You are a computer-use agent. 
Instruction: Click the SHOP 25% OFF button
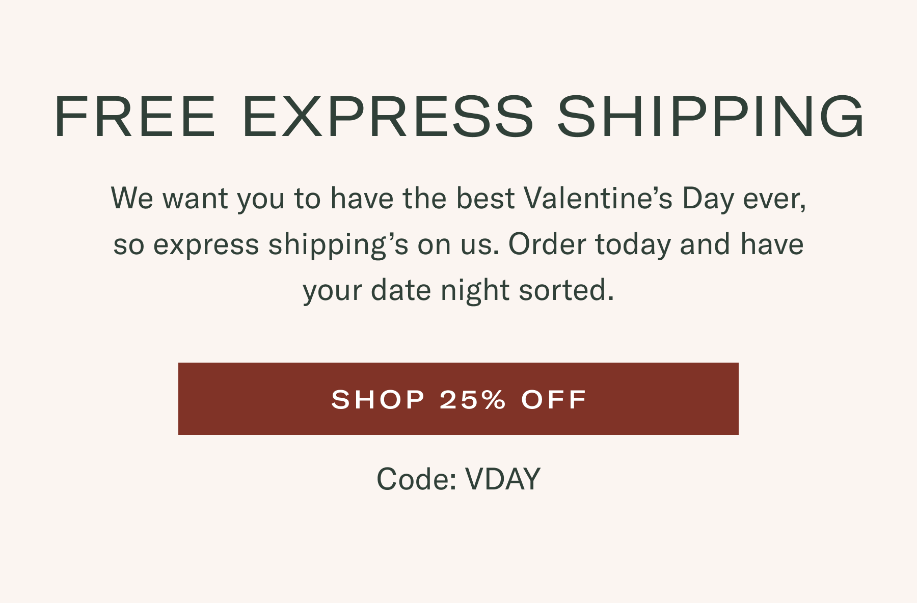coord(459,399)
